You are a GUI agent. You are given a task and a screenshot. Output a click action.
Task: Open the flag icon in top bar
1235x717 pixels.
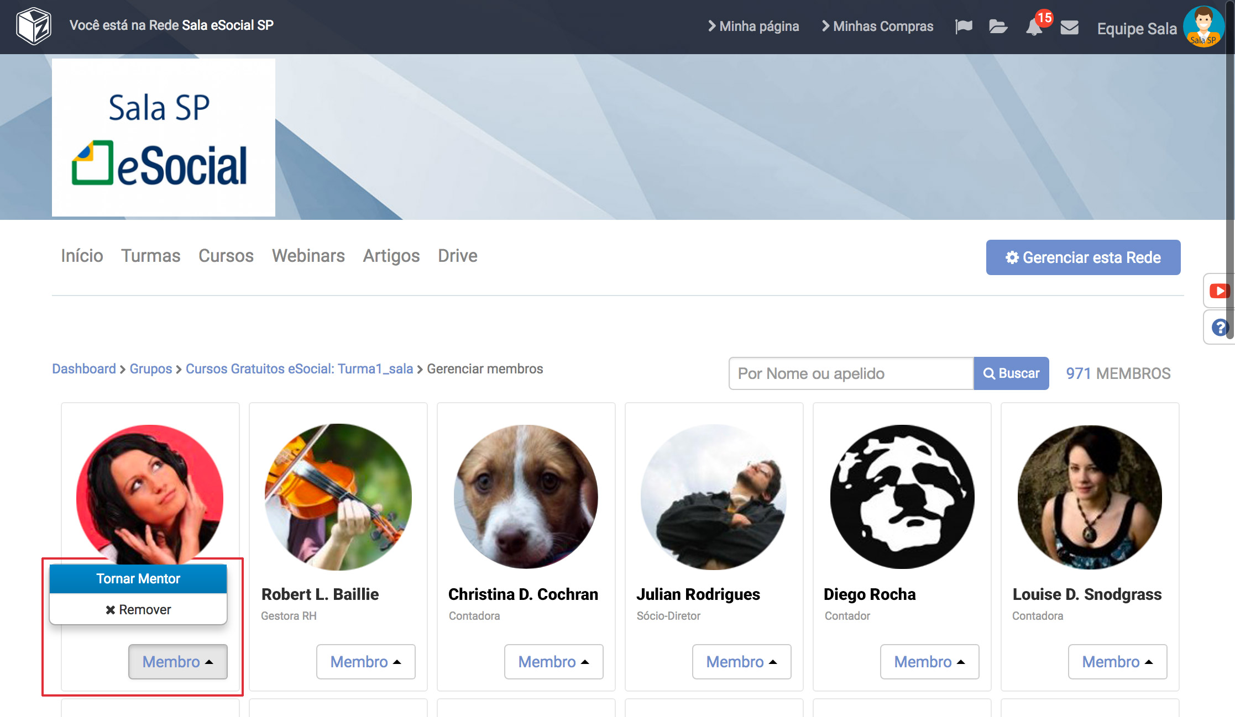click(x=964, y=27)
